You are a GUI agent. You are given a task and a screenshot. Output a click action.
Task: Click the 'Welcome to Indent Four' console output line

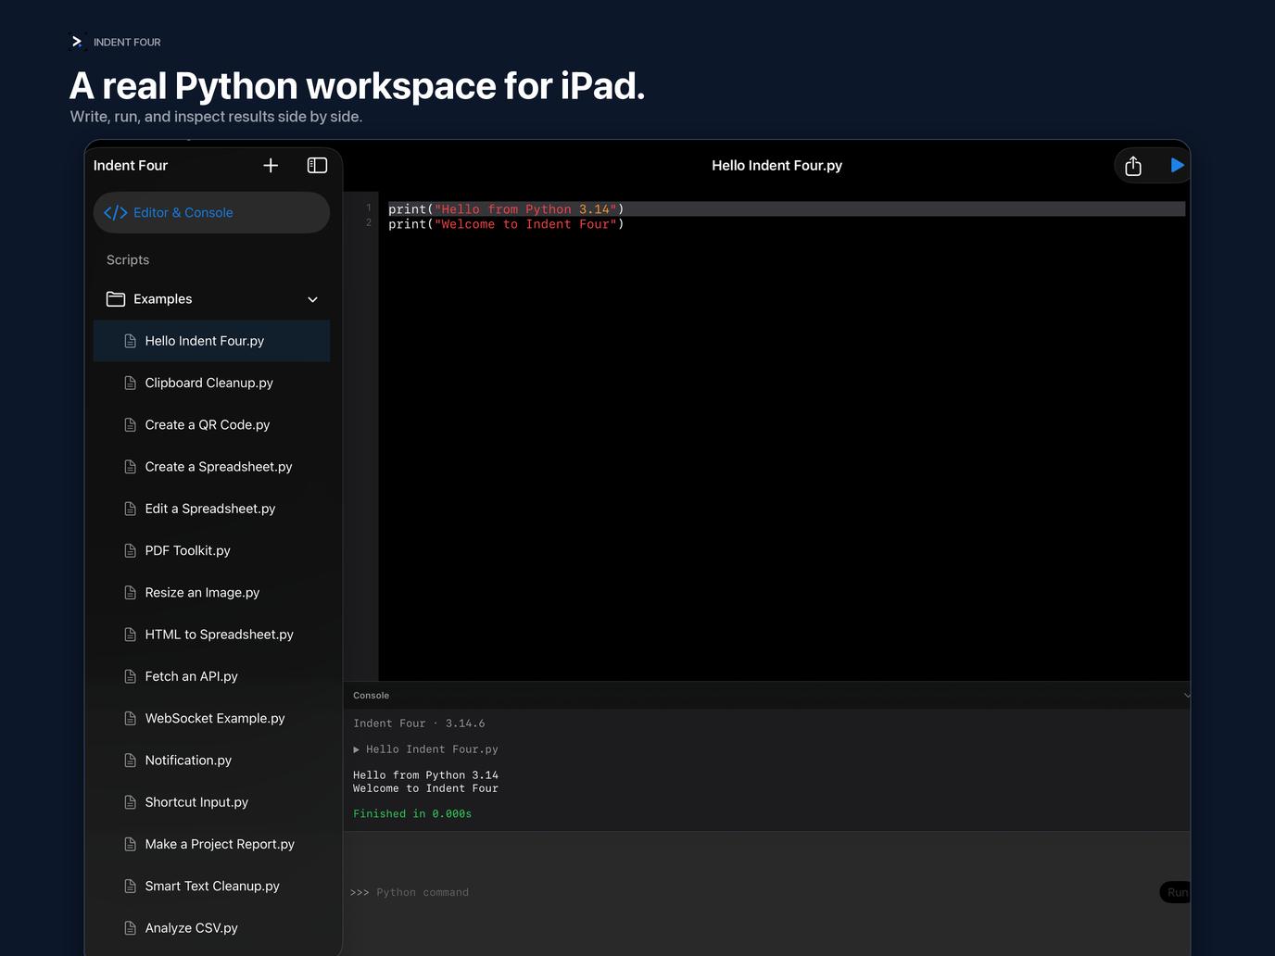tap(425, 788)
